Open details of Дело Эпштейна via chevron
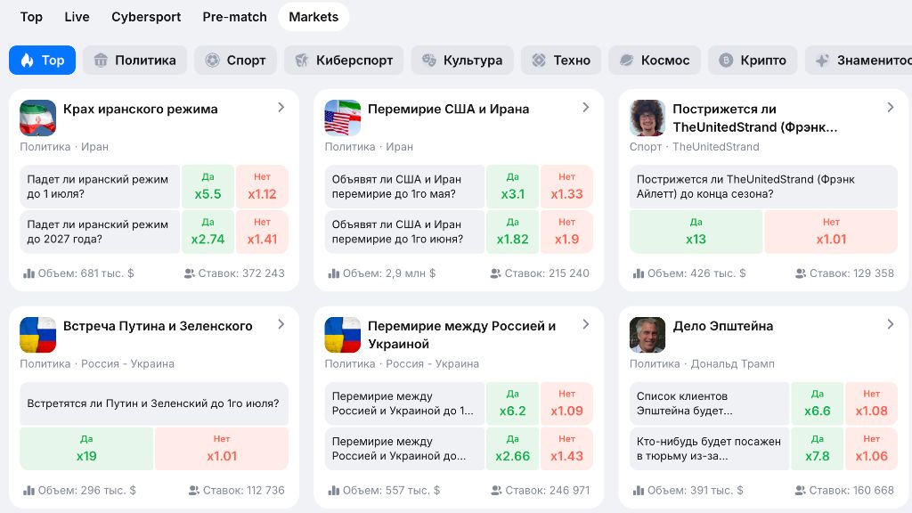 (890, 324)
